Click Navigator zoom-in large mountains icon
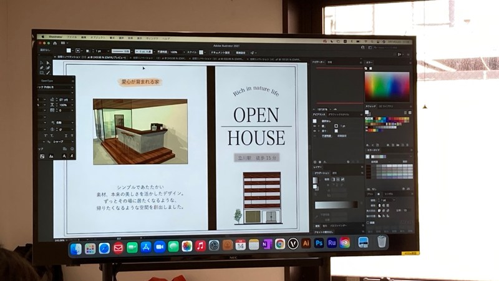This screenshot has width=499, height=281. [x=335, y=109]
